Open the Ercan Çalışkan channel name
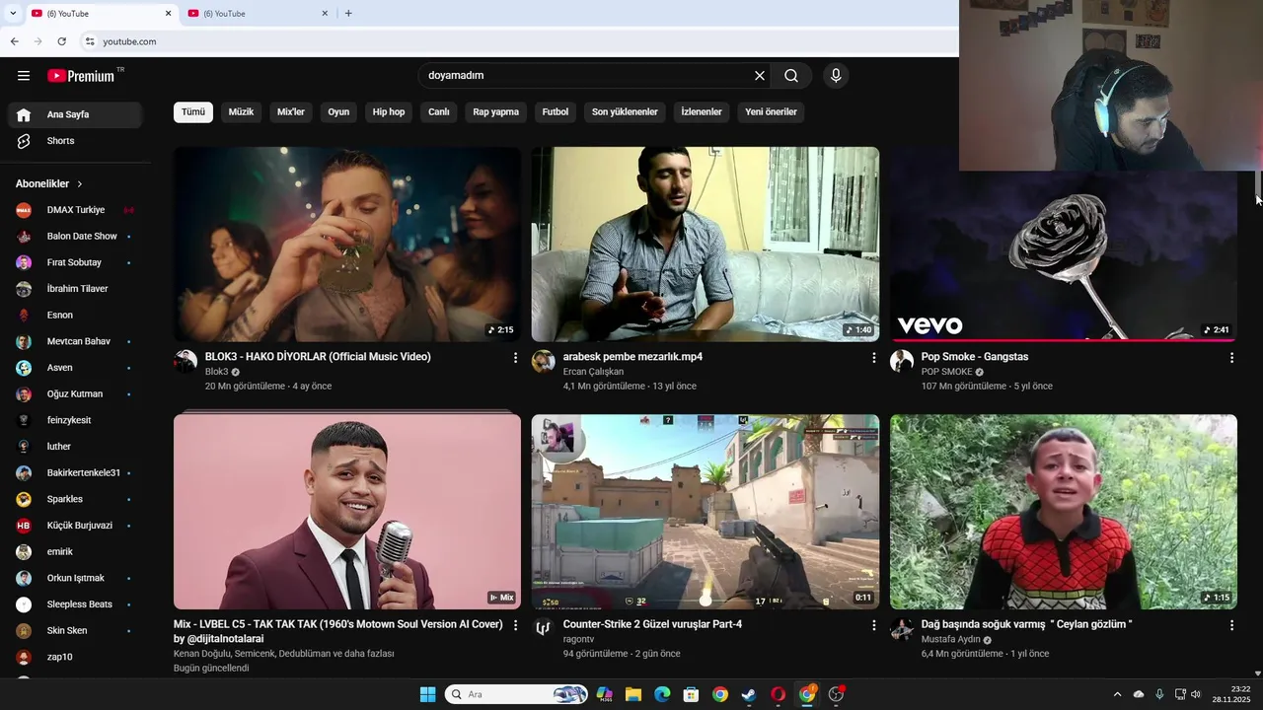 pyautogui.click(x=593, y=372)
